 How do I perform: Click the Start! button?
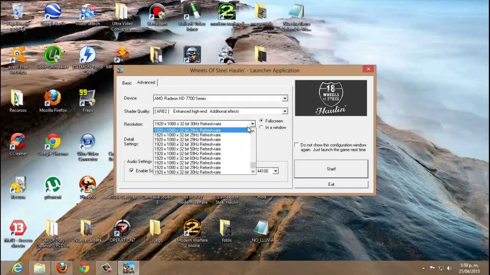(331, 169)
